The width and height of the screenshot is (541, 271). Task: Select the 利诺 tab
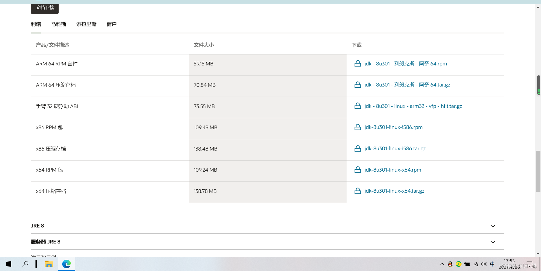[36, 24]
